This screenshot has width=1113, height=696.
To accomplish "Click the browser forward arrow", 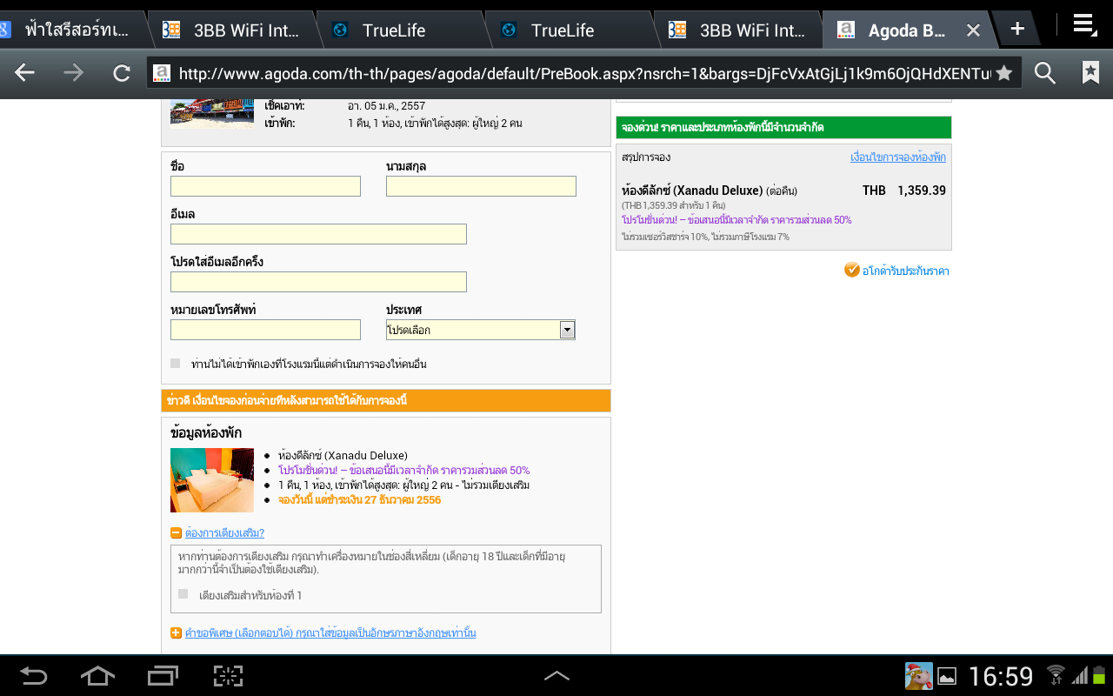I will tap(74, 73).
